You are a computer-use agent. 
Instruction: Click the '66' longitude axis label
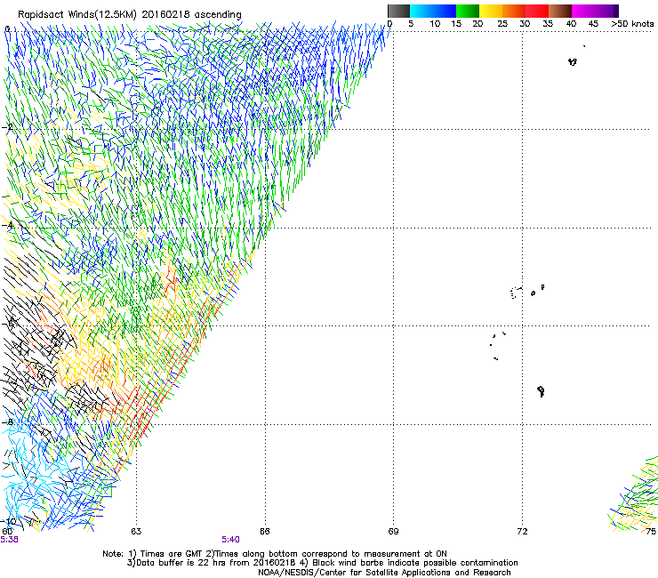point(264,532)
